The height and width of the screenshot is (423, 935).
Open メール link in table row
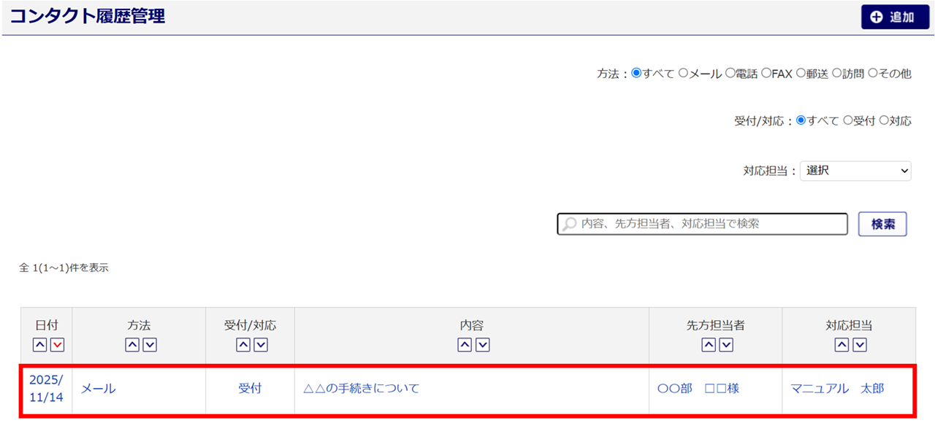coord(98,389)
